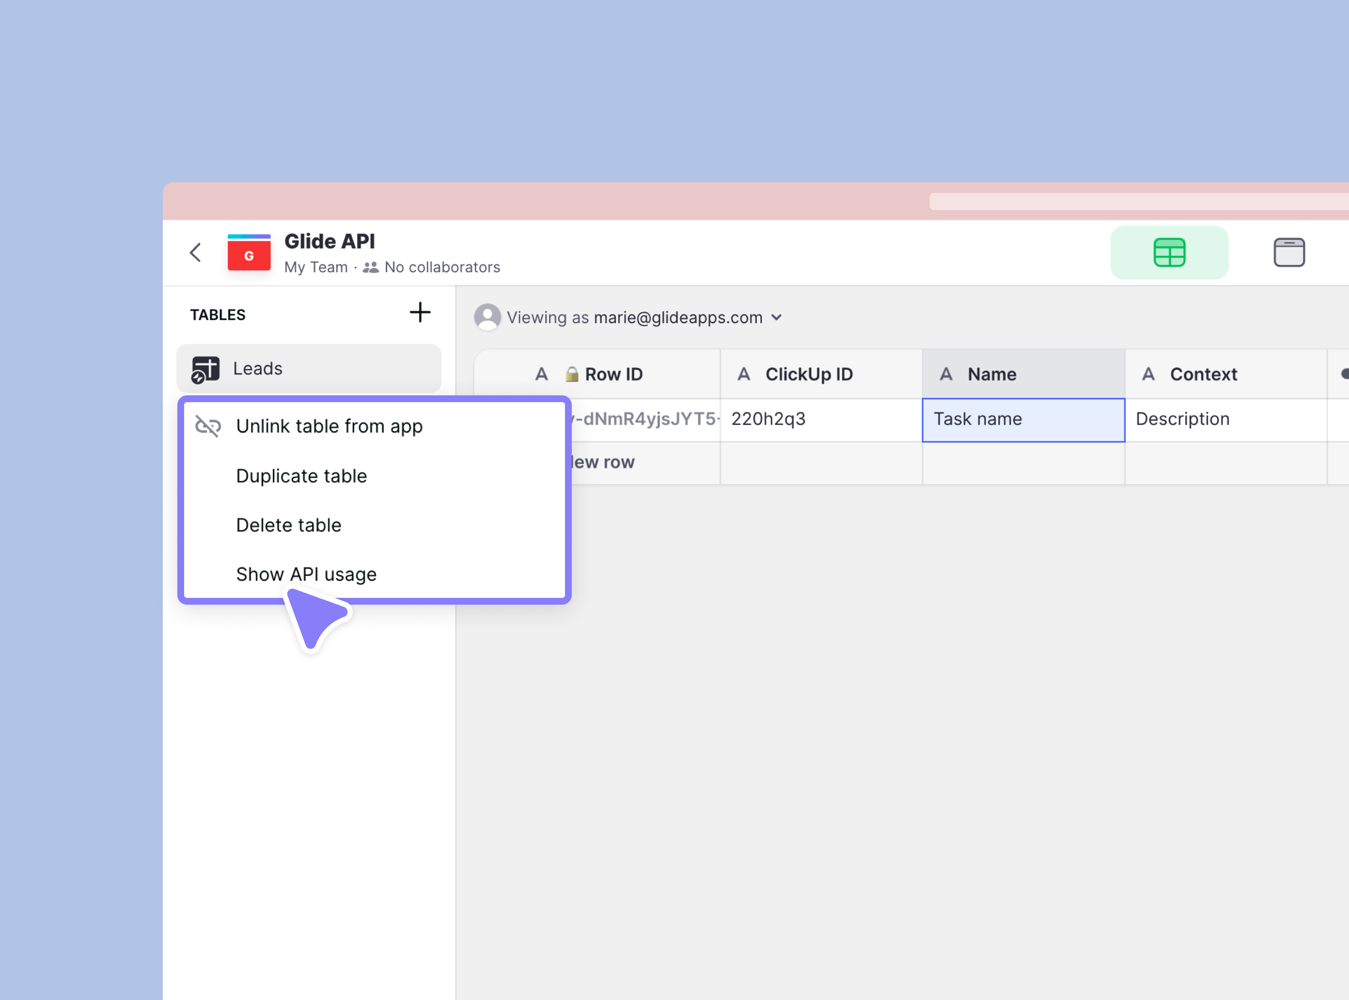The image size is (1349, 1000).
Task: Choose Duplicate table from menu
Action: (301, 476)
